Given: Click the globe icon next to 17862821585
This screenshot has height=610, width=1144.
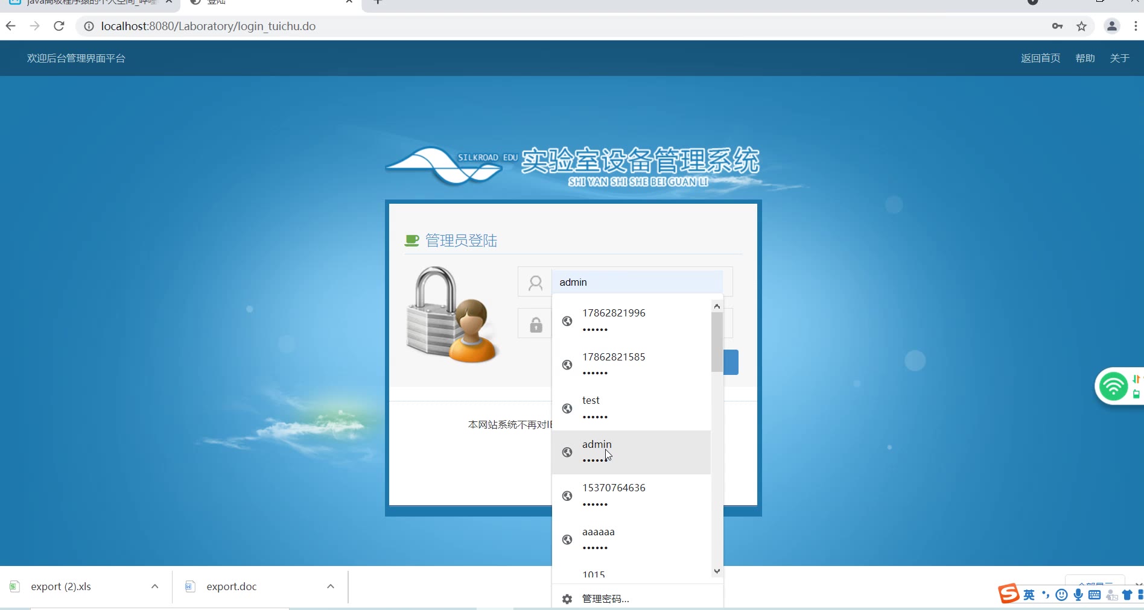Looking at the screenshot, I should (x=567, y=365).
